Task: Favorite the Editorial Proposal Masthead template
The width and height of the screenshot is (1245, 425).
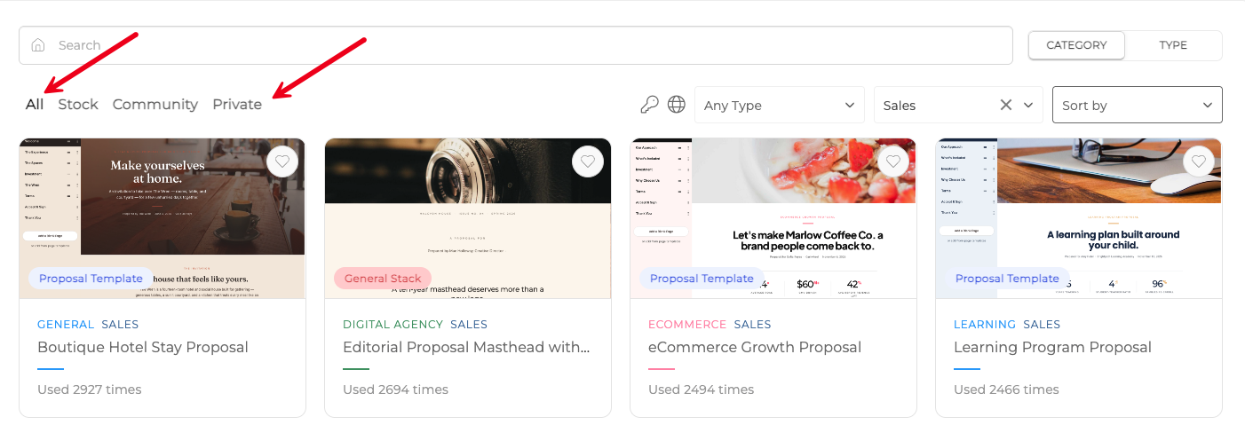Action: tap(588, 161)
